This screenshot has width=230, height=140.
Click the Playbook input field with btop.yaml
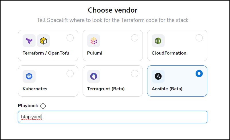113,117
